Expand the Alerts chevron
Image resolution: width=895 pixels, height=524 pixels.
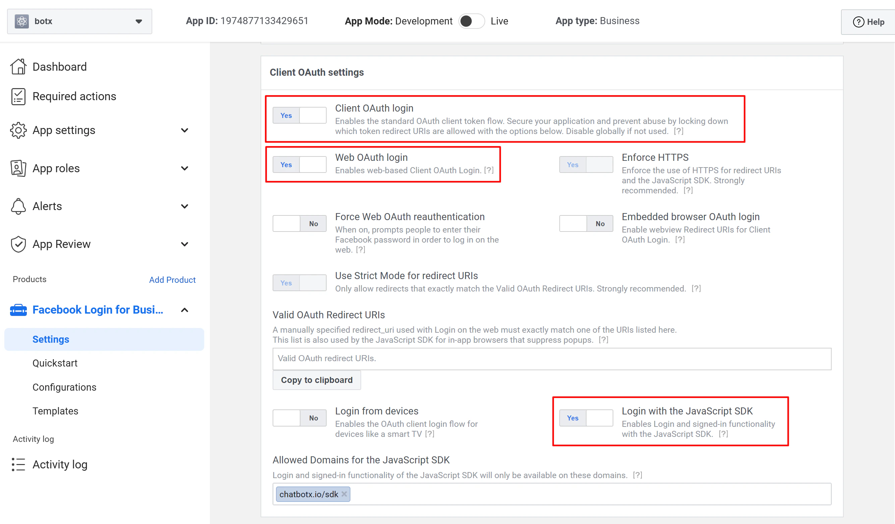[185, 206]
